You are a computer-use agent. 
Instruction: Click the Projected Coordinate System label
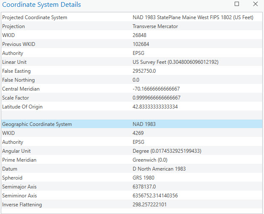34,17
